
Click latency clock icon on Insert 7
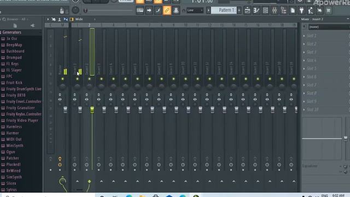pos(147,165)
